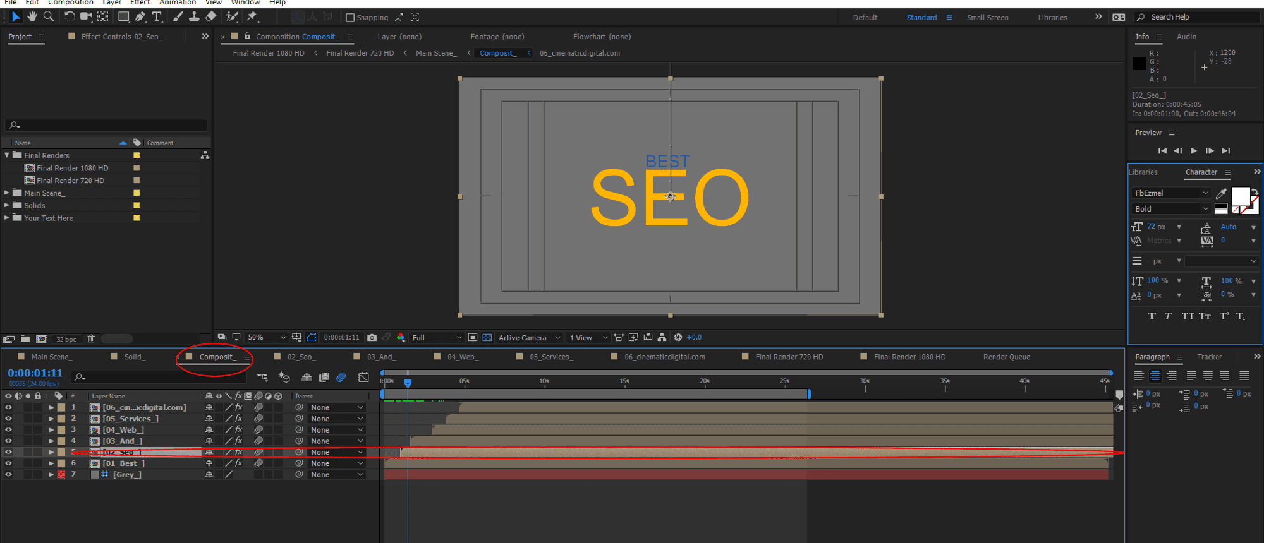Click the snapshot camera icon in viewer
1264x543 pixels.
click(x=372, y=338)
